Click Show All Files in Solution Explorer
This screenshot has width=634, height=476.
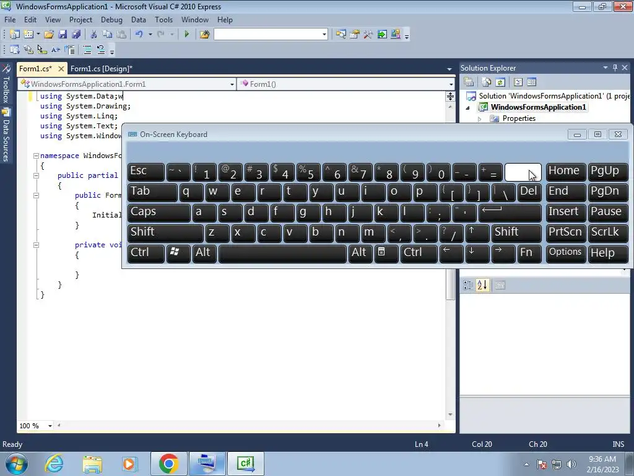(487, 82)
